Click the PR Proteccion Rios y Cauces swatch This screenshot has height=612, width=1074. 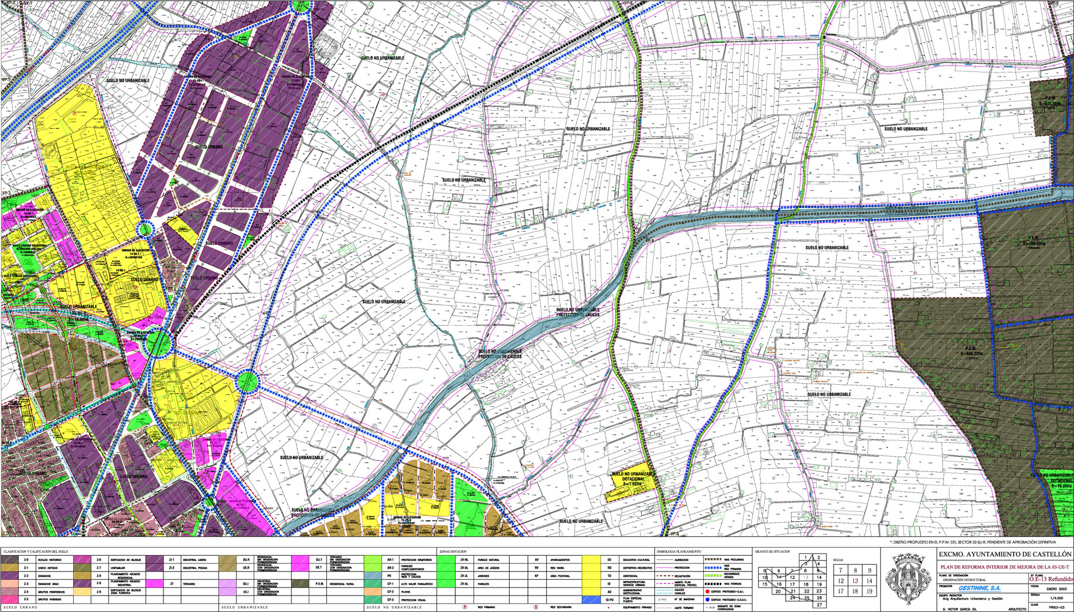point(373,575)
